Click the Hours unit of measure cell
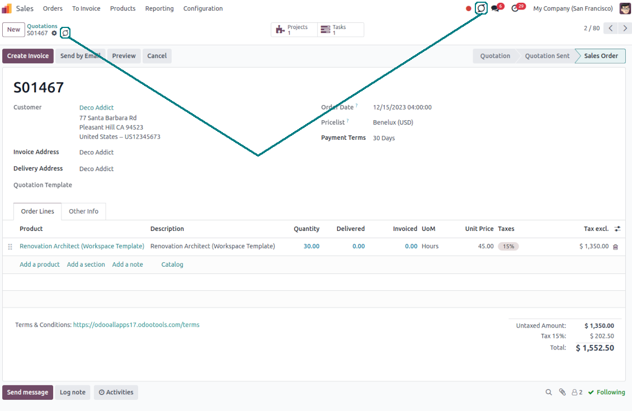632x411 pixels. 430,246
